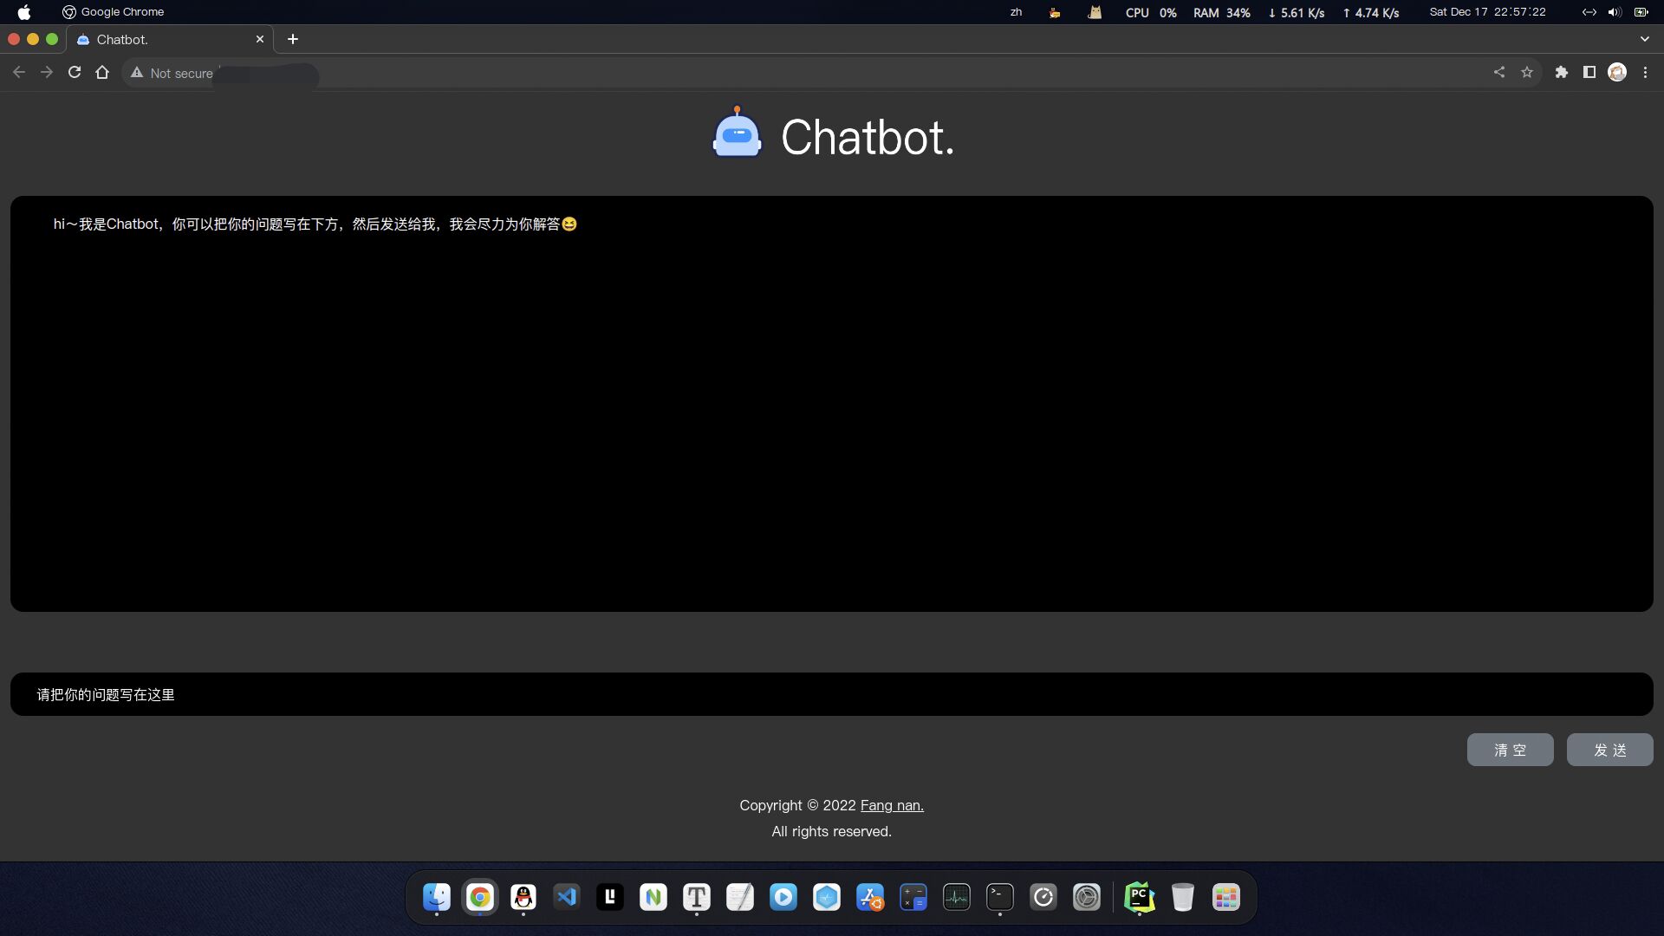Screen dimensions: 1664x936
Task: Select the Chatbot. browser tab
Action: click(x=165, y=40)
